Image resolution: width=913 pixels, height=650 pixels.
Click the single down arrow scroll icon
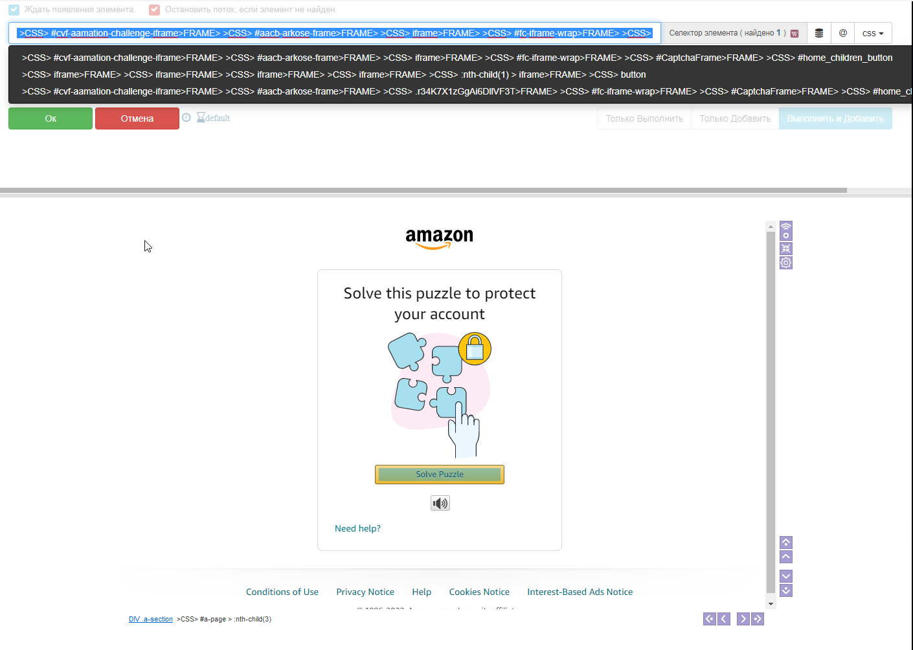coord(786,576)
